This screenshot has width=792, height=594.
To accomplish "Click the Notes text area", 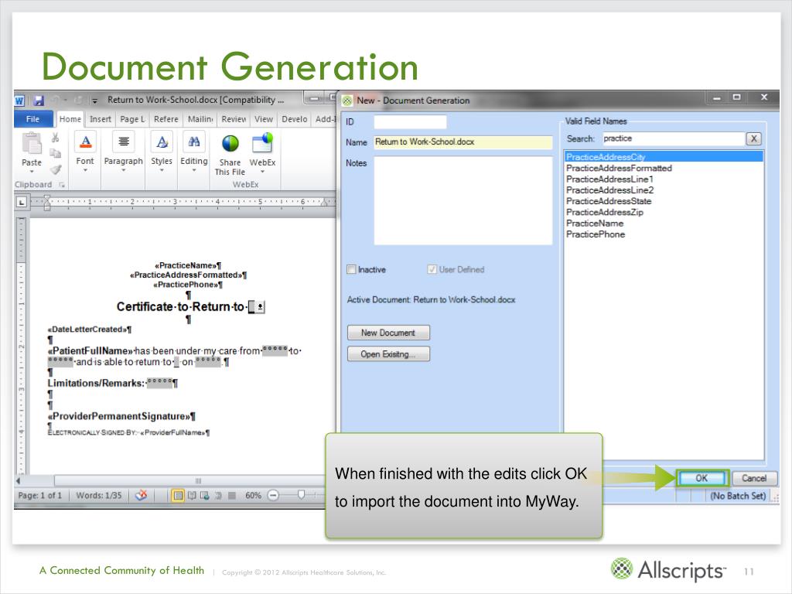I will point(463,200).
